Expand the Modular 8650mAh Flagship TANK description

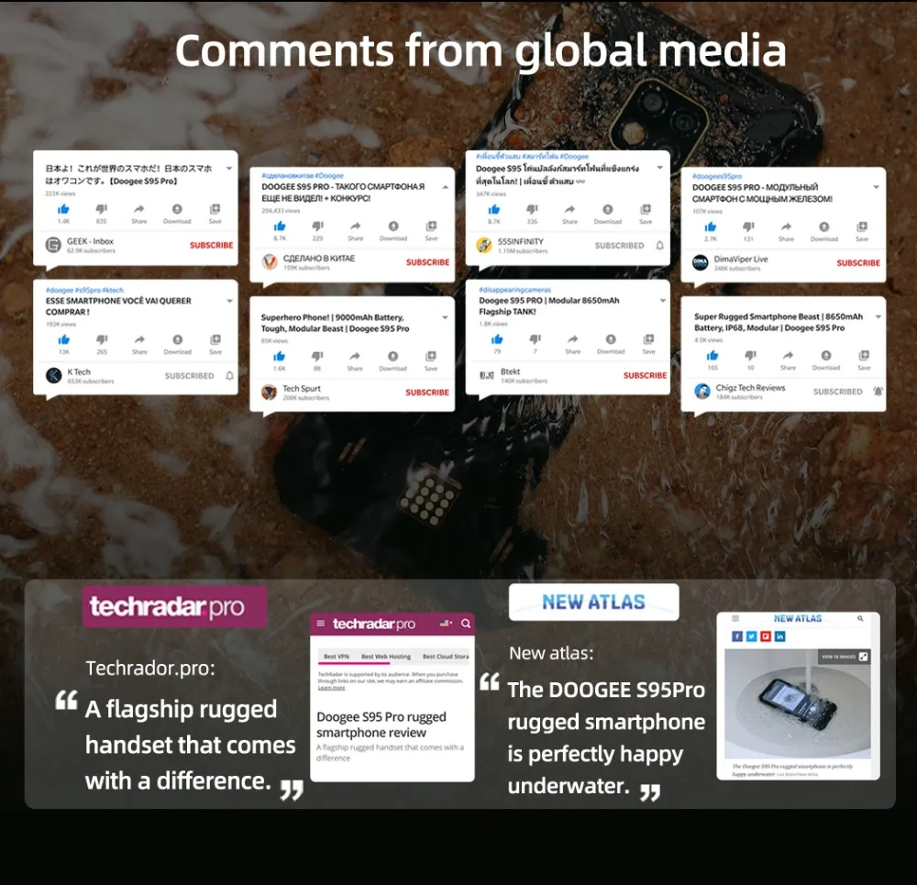663,301
